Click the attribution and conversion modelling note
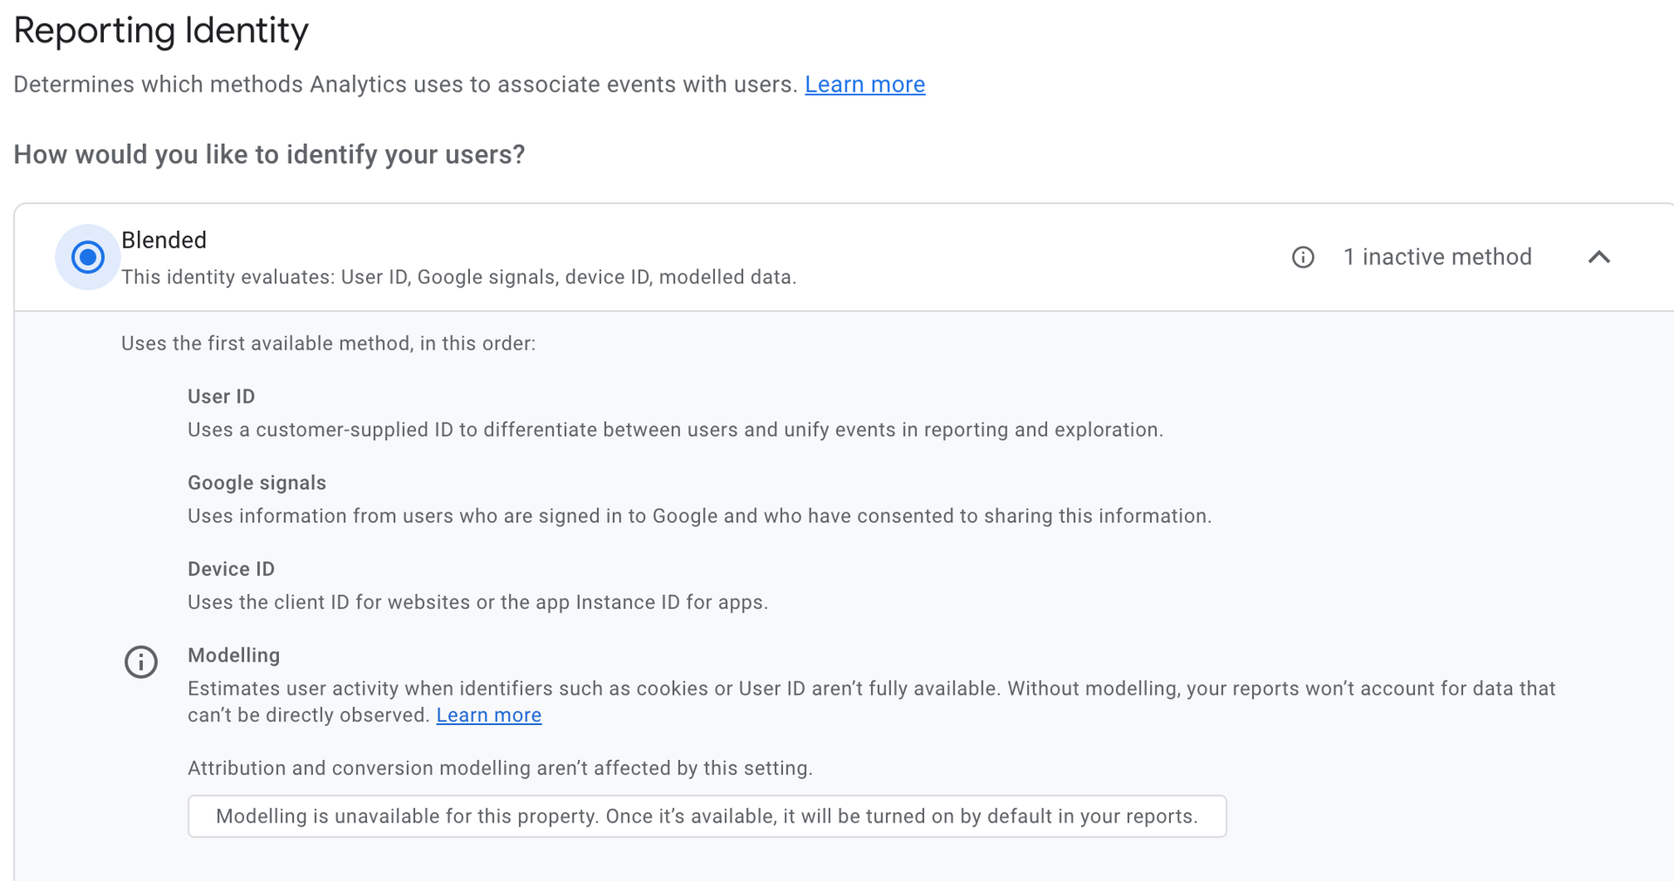The image size is (1674, 881). tap(500, 768)
